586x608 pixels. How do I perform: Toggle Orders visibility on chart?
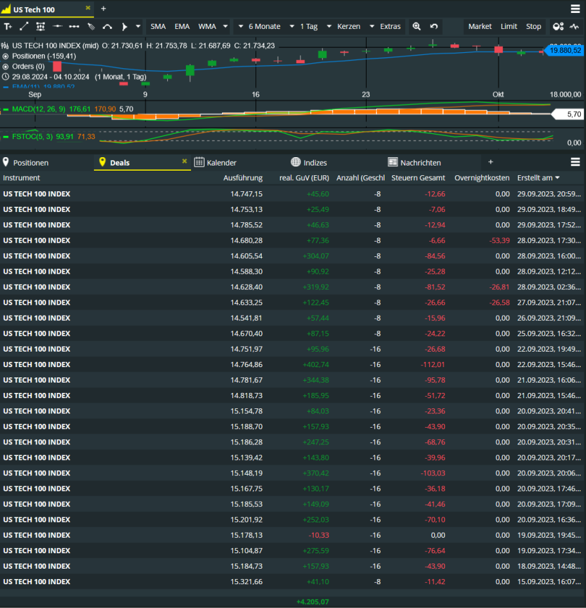click(x=5, y=67)
